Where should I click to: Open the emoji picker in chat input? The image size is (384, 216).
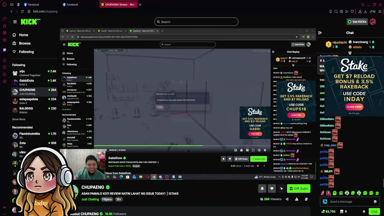375,202
